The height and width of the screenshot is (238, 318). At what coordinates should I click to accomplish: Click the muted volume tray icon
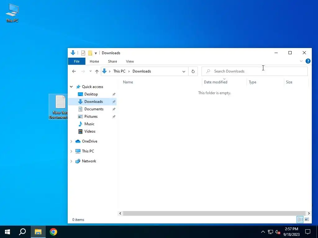[278, 232]
